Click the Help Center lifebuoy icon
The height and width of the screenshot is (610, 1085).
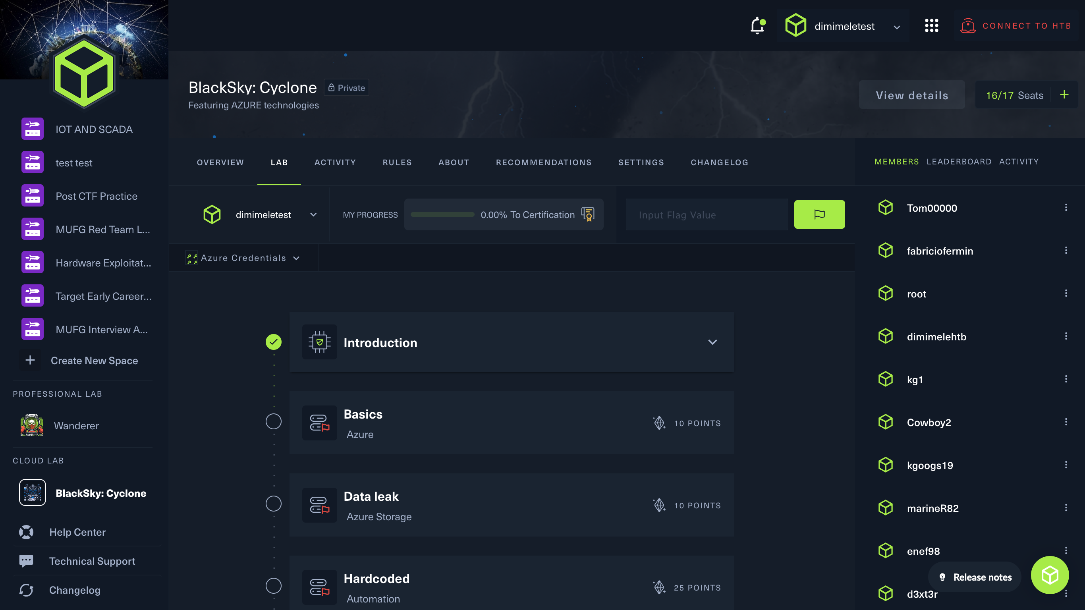coord(26,532)
